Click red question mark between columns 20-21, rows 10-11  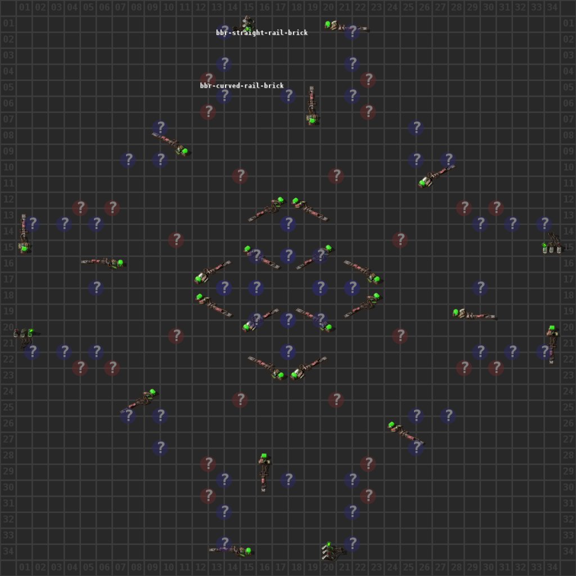(x=336, y=175)
